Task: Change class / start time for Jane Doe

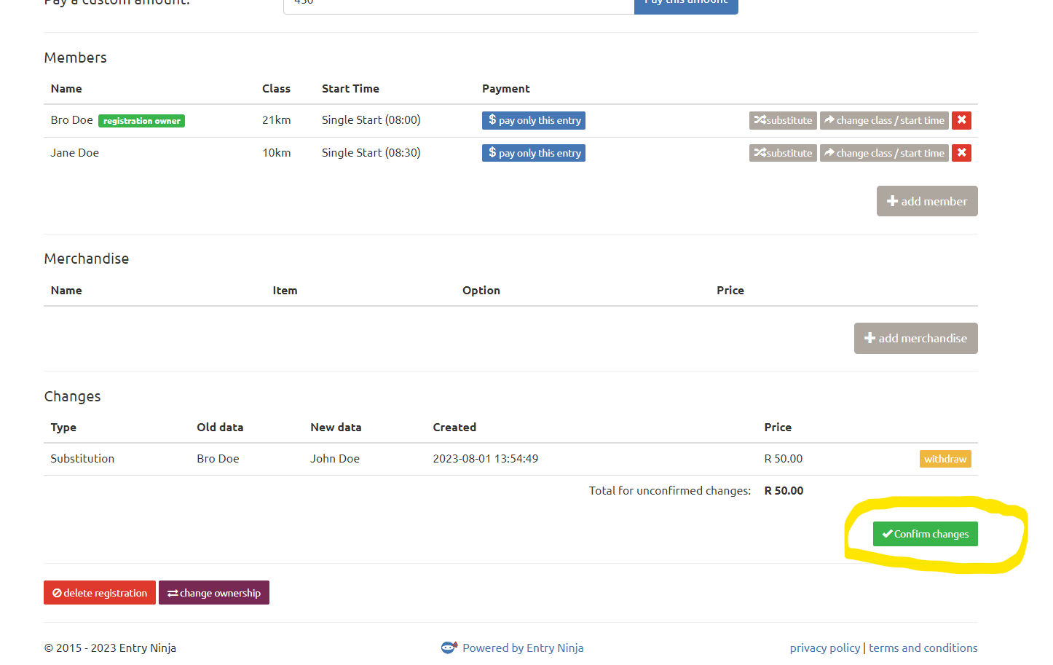Action: pyautogui.click(x=884, y=153)
